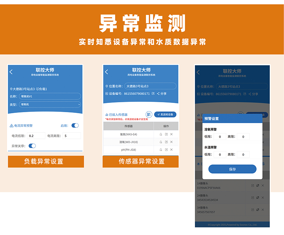Screen dimensions: 284x235
Task: Click the 溶氧预警 低限 input field
Action: [220, 137]
